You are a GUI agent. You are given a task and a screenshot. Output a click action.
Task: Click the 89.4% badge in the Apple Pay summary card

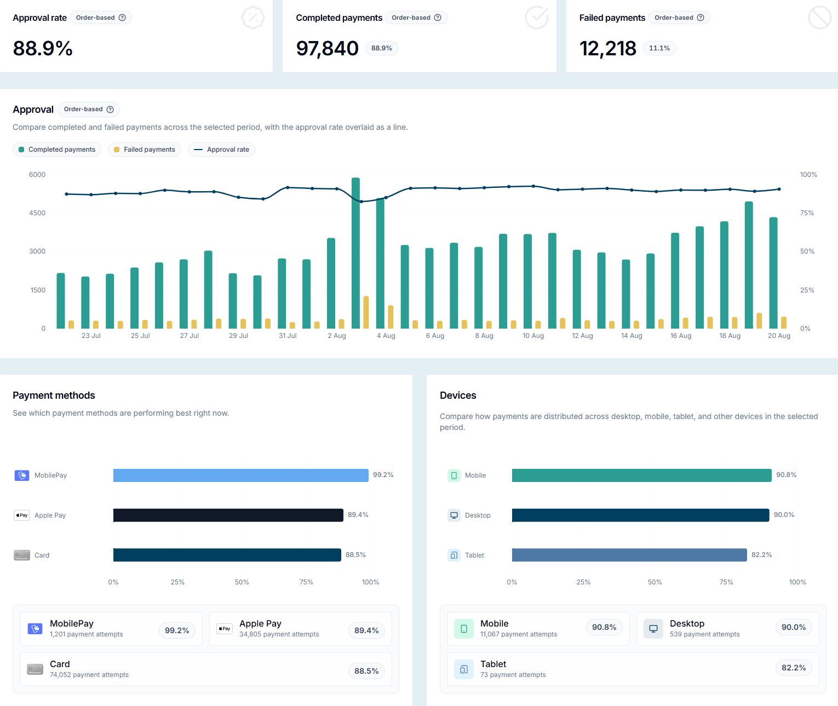[x=366, y=631]
